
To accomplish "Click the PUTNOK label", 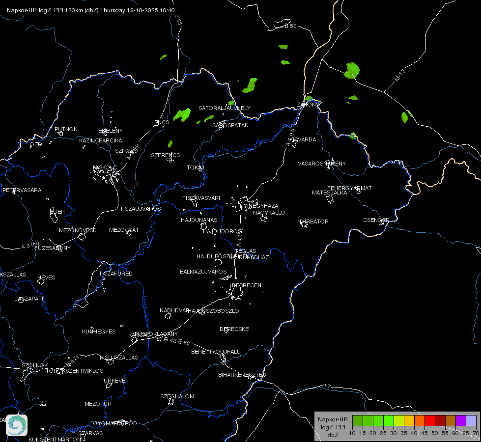I will point(66,129).
